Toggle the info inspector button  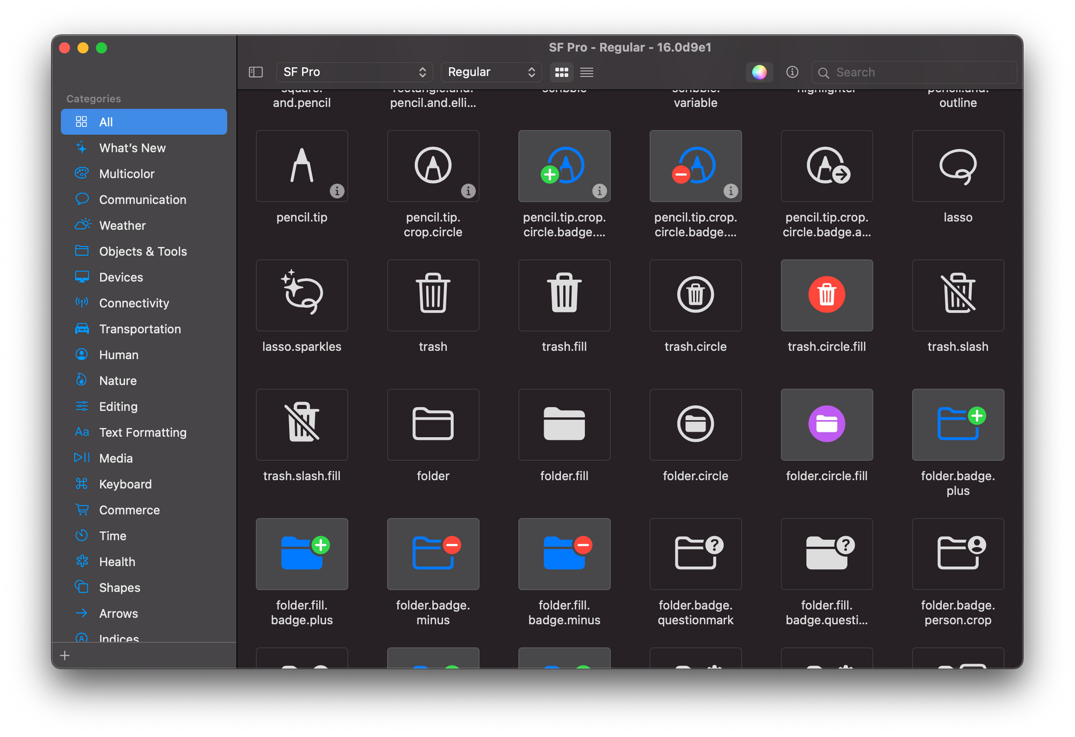792,72
